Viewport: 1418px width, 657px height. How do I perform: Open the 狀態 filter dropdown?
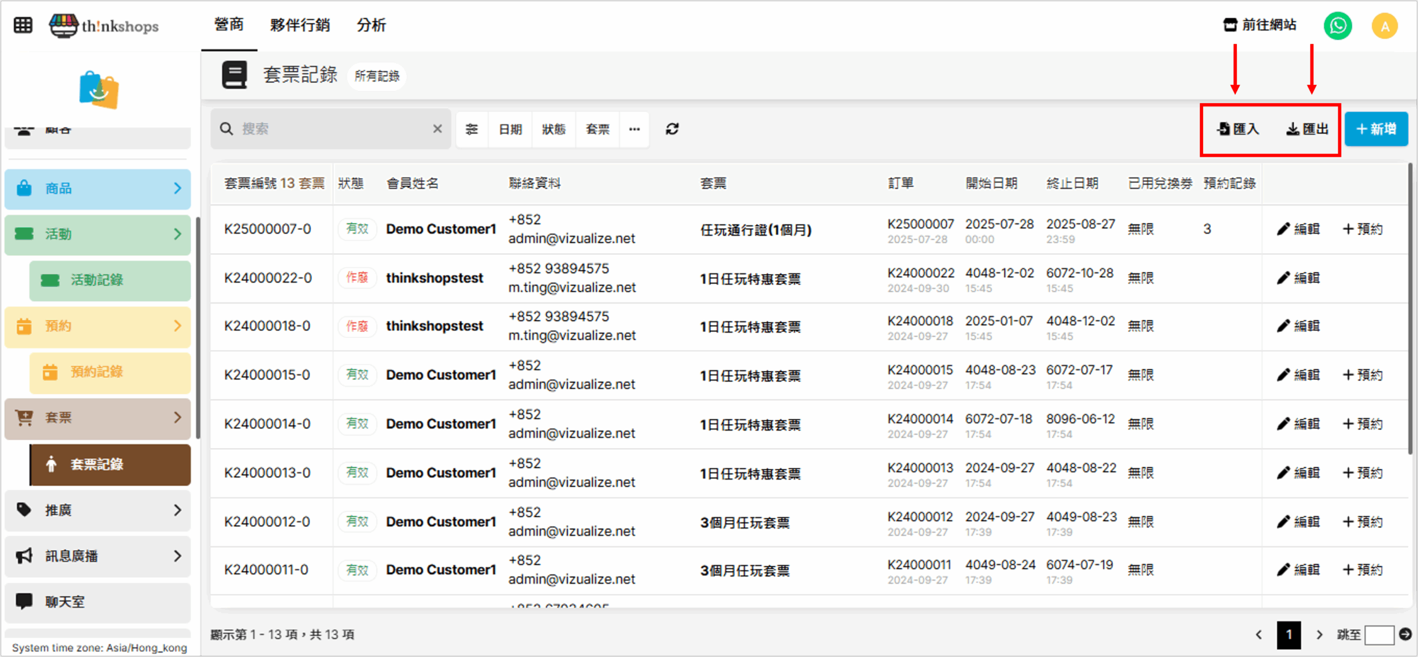click(x=553, y=129)
